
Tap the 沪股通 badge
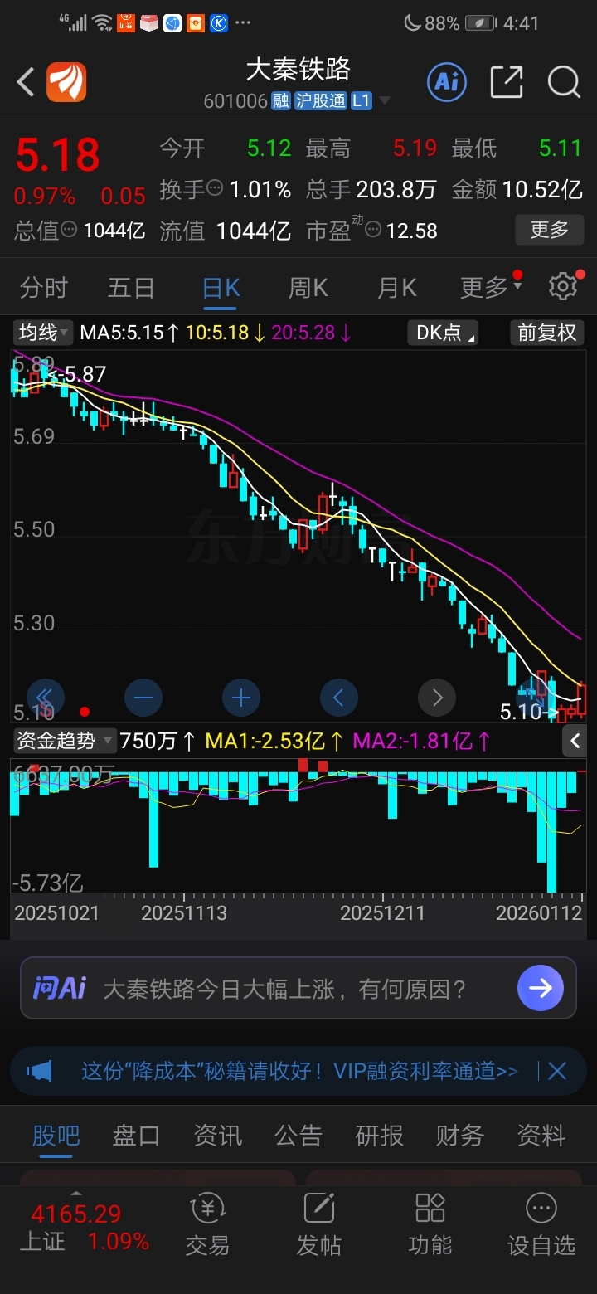tap(320, 101)
